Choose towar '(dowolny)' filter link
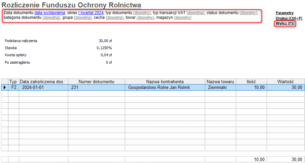This screenshot has width=305, height=163. tap(146, 18)
